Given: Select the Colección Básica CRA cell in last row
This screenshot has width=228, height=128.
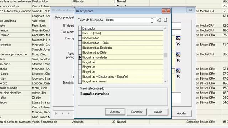Looking at the screenshot, I should pyautogui.click(x=204, y=122).
